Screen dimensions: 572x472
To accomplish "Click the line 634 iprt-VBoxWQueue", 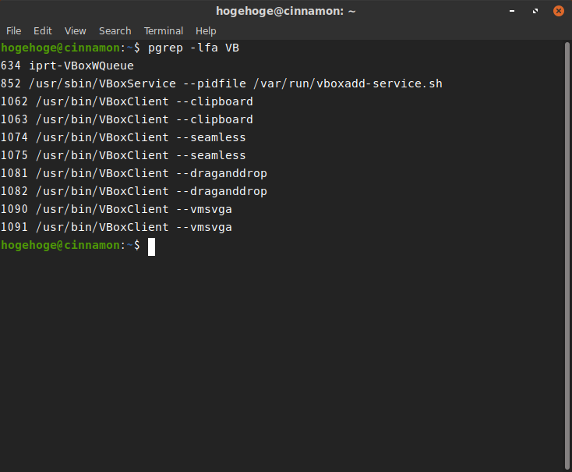I will tap(67, 66).
